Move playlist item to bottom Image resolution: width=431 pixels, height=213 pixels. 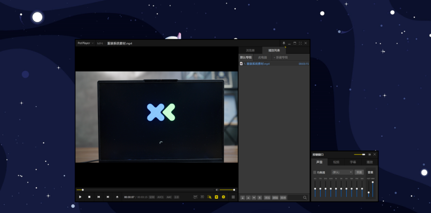(x=260, y=198)
